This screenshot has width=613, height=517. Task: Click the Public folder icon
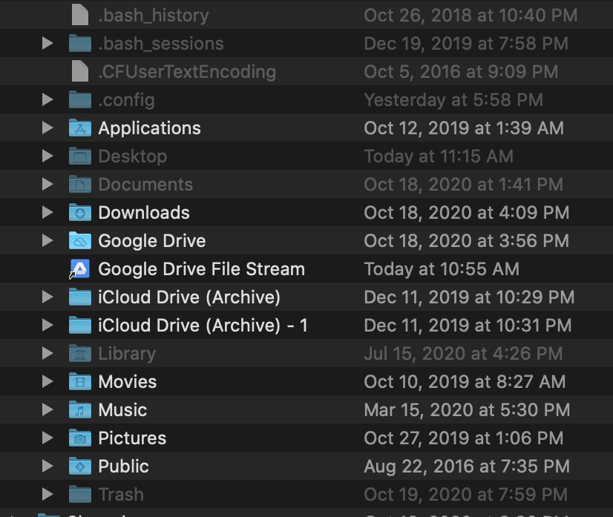[x=79, y=466]
